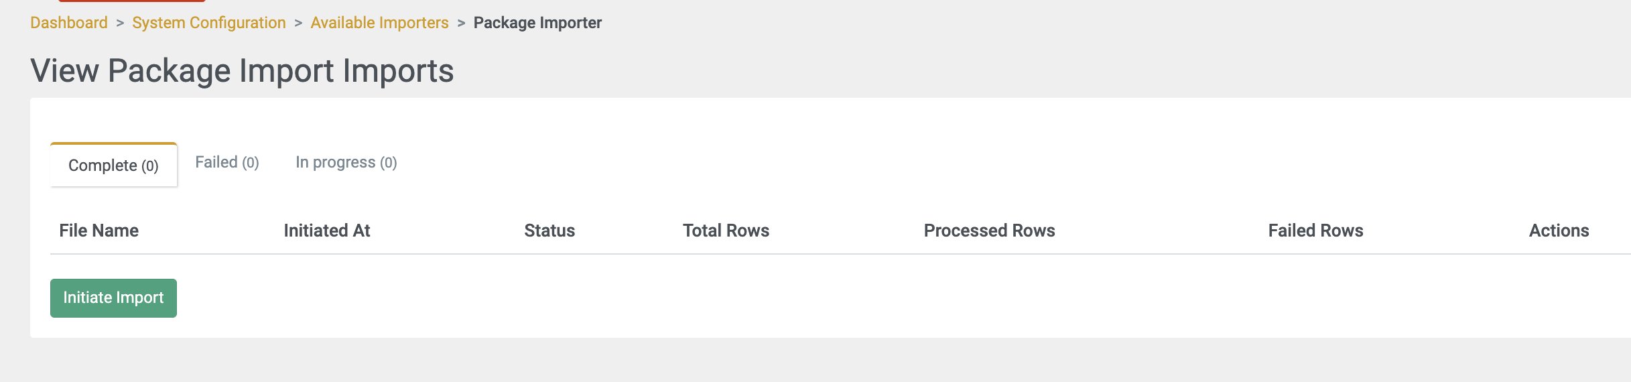The image size is (1631, 382).
Task: Click the Actions column header
Action: pos(1559,231)
